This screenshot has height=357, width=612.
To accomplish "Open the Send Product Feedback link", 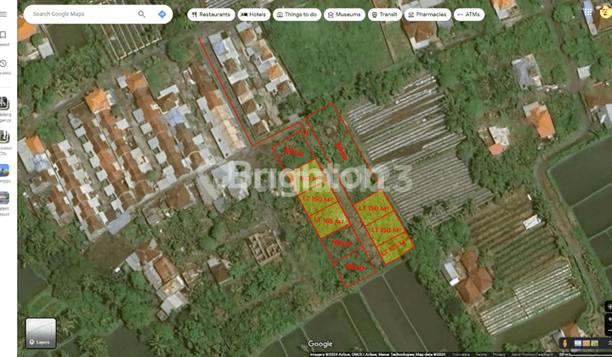I will pyautogui.click(x=531, y=354).
